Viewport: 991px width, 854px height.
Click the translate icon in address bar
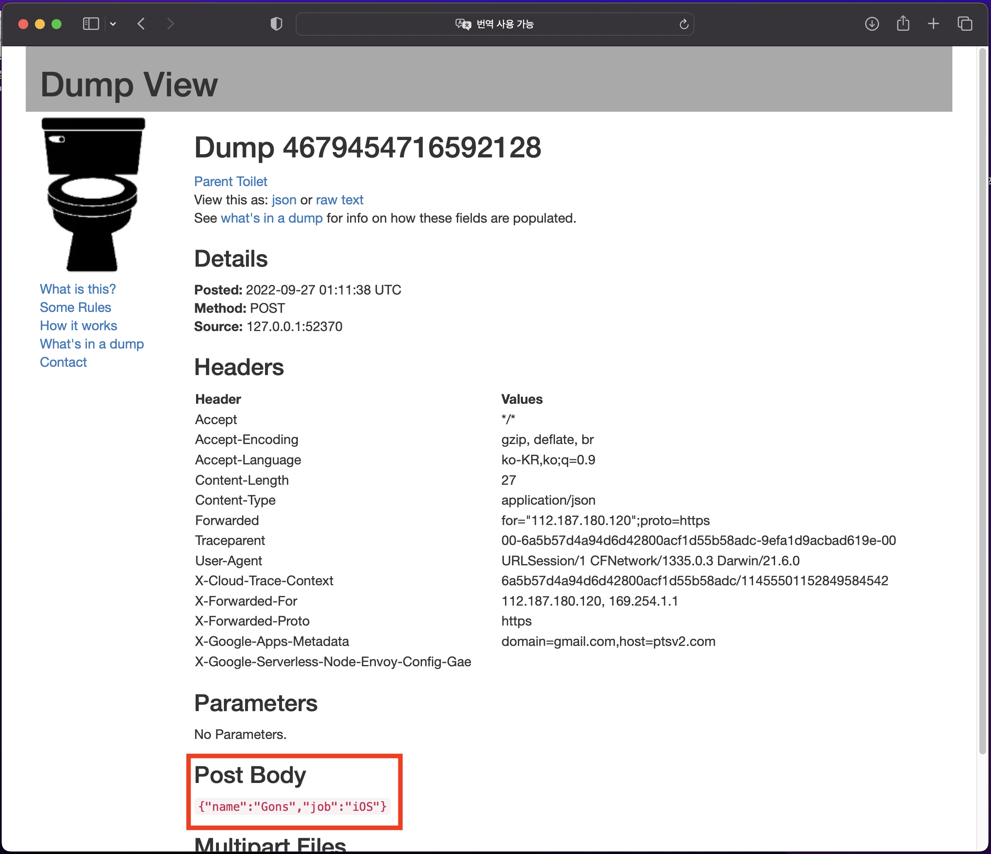tap(463, 24)
